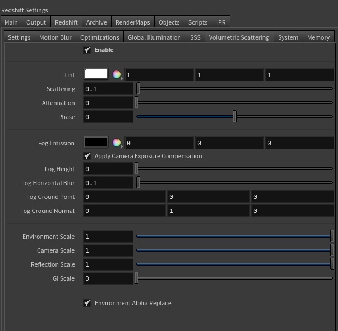
Task: Open the Motion Blur sub-tab
Action: coord(55,37)
